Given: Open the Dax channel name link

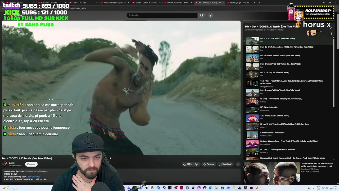Looking at the screenshot, I should click(x=11, y=163).
